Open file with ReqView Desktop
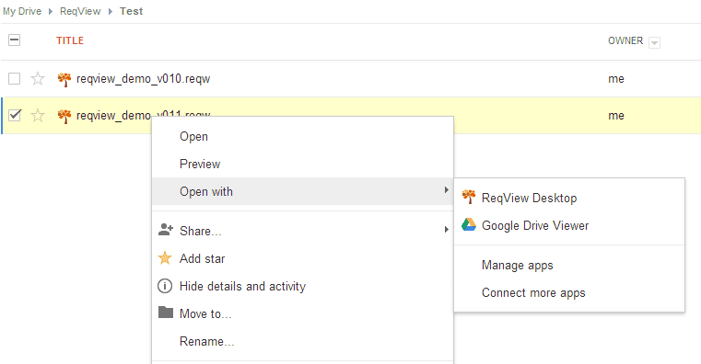 569,198
